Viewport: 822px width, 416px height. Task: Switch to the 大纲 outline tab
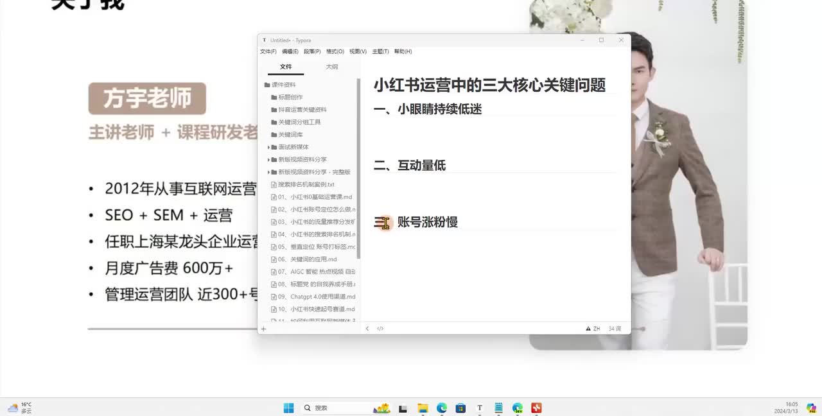(331, 67)
